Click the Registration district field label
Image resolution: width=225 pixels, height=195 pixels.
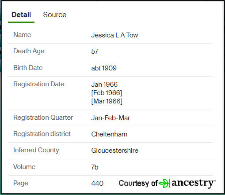coord(42,134)
